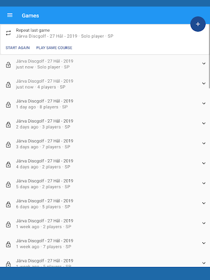Image resolution: width=210 pixels, height=280 pixels.
Task: Click lock icon on 2 days ago game
Action: (x=8, y=125)
